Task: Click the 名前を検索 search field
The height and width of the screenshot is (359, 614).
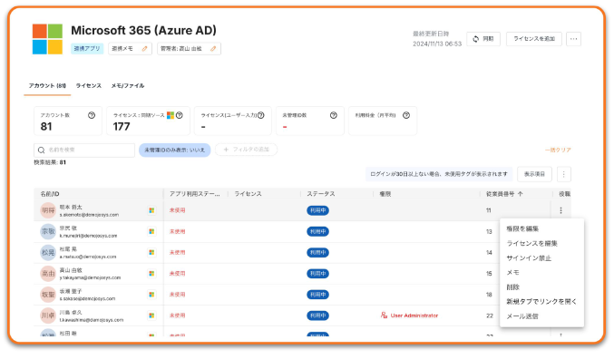Action: pos(84,150)
